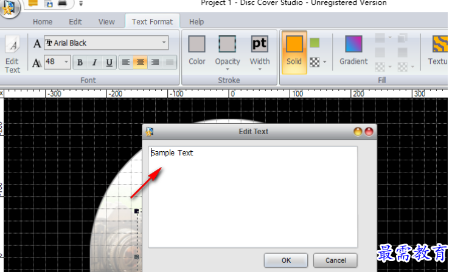Click the disabled justify alignment icon
The image size is (452, 272).
tap(170, 62)
